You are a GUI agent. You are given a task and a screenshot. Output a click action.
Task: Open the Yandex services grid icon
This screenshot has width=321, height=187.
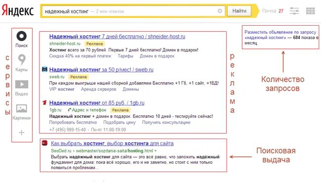pyautogui.click(x=310, y=11)
